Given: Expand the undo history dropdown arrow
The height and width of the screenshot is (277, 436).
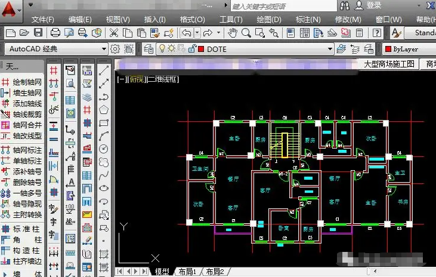Looking at the screenshot, I should click(196, 32).
